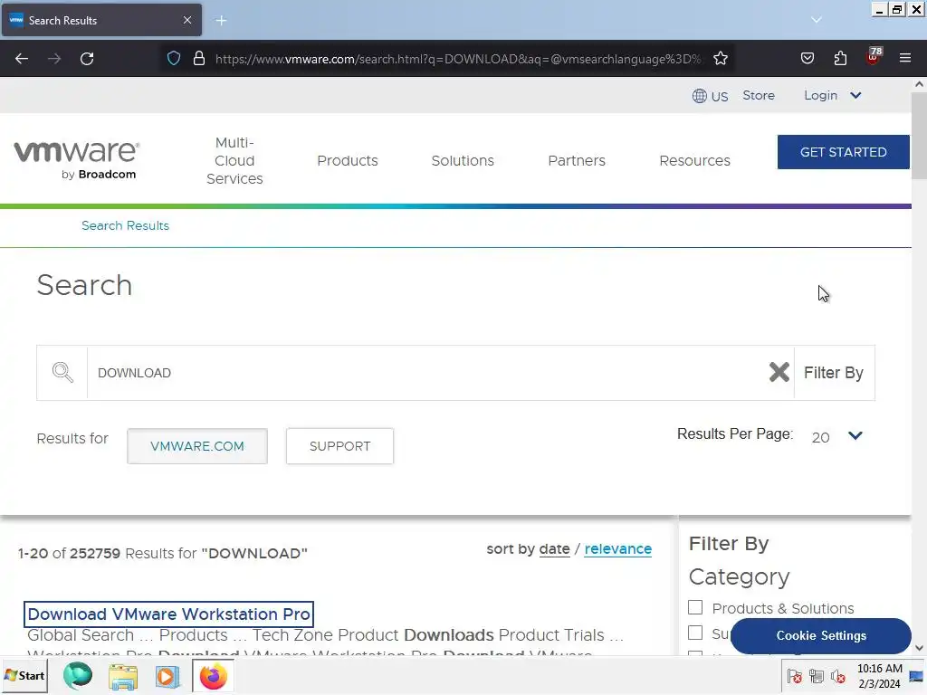Viewport: 927px width, 695px height.
Task: Open Partners menu
Action: [x=577, y=161]
